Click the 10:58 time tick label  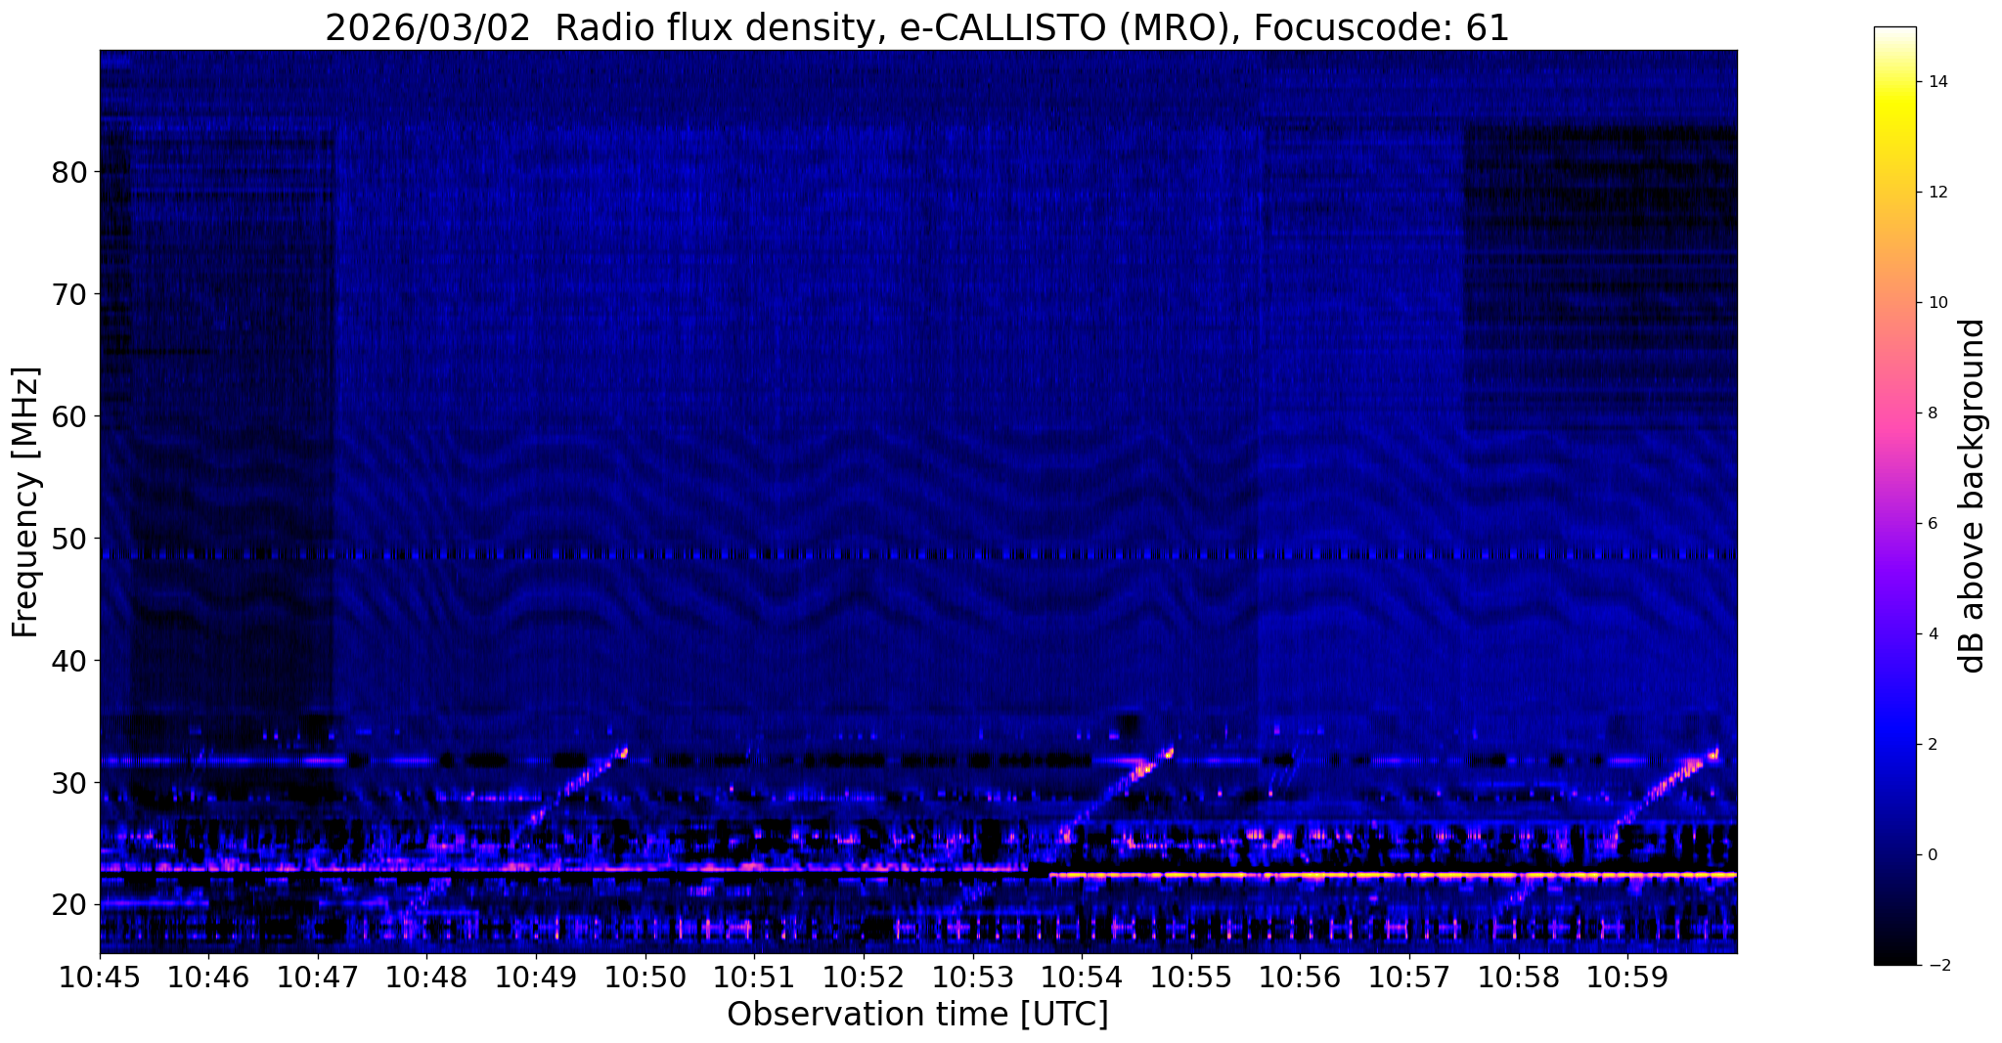click(x=1518, y=976)
